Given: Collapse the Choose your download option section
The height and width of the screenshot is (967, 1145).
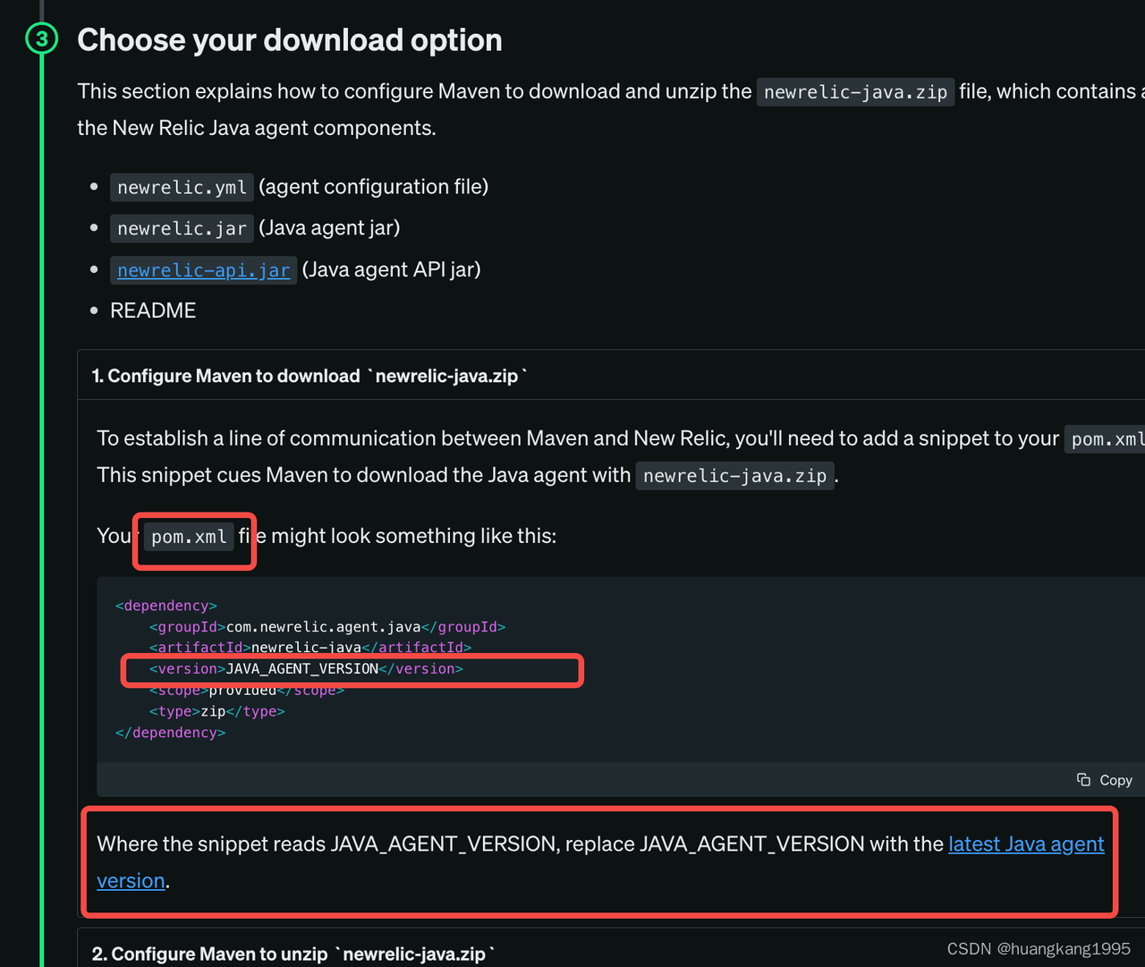Looking at the screenshot, I should click(x=289, y=39).
